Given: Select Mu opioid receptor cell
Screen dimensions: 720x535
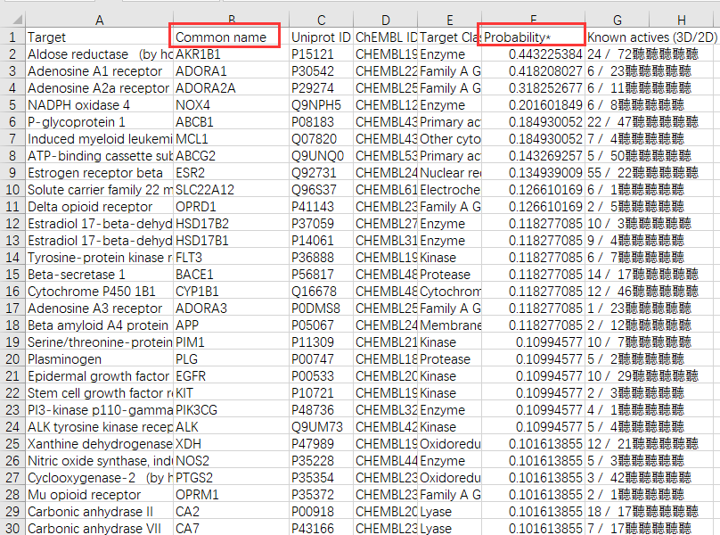Looking at the screenshot, I should point(99,495).
